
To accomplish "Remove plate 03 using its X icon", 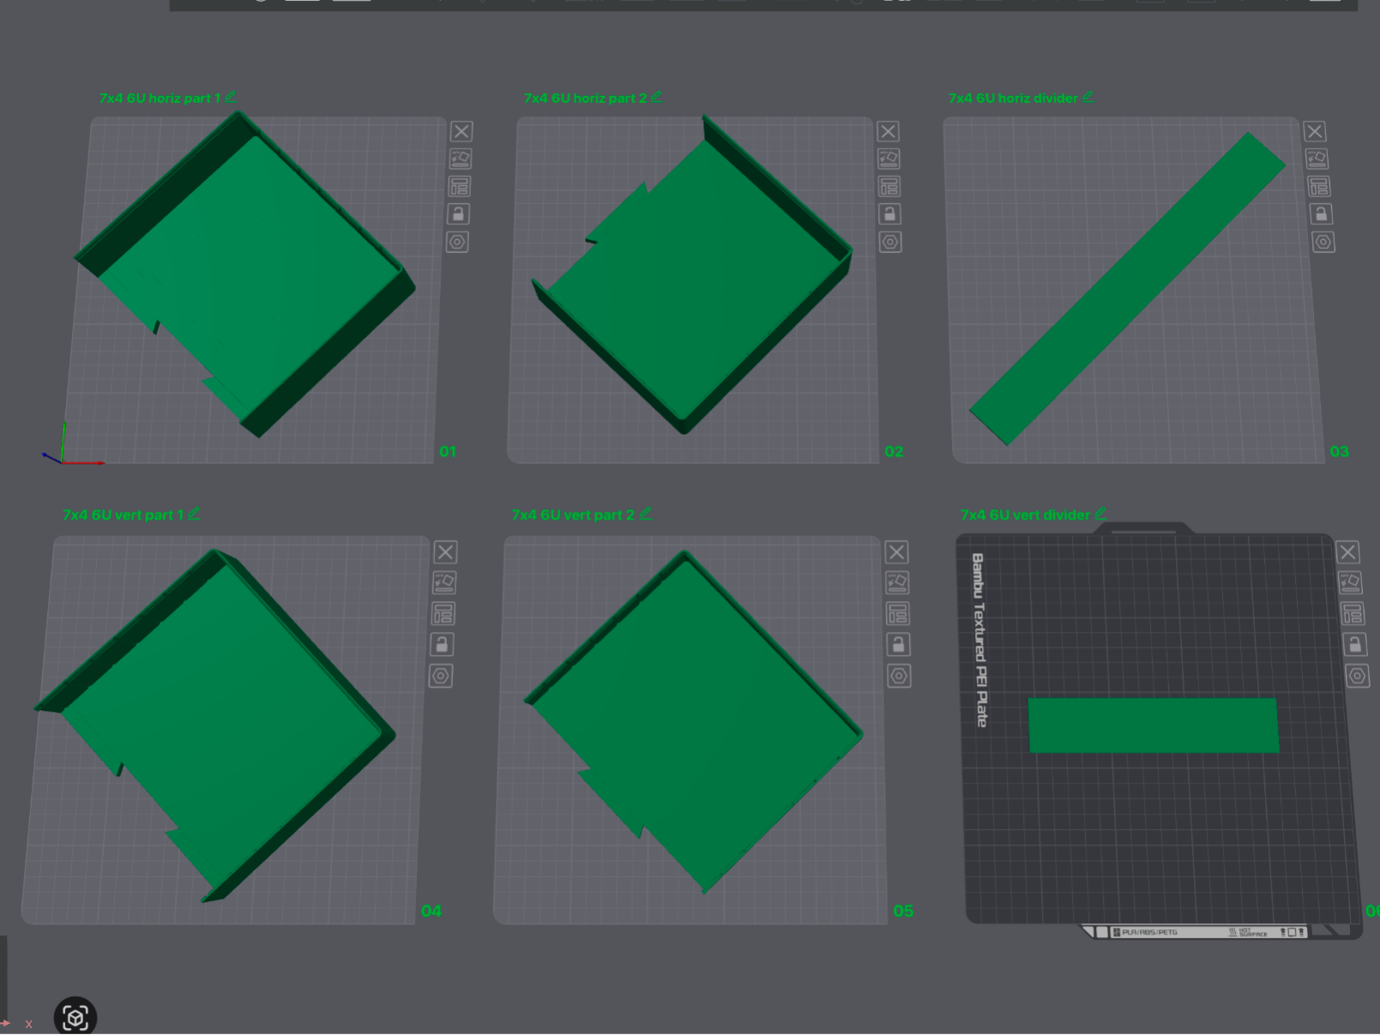I will point(1315,131).
